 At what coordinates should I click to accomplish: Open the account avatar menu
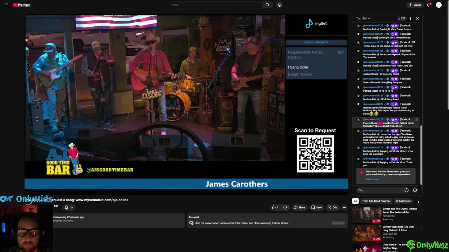coord(439,5)
